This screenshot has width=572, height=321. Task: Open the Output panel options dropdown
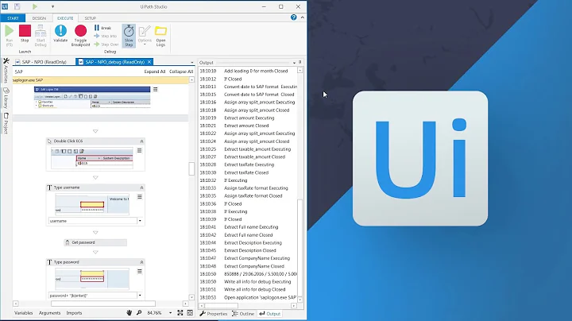294,63
